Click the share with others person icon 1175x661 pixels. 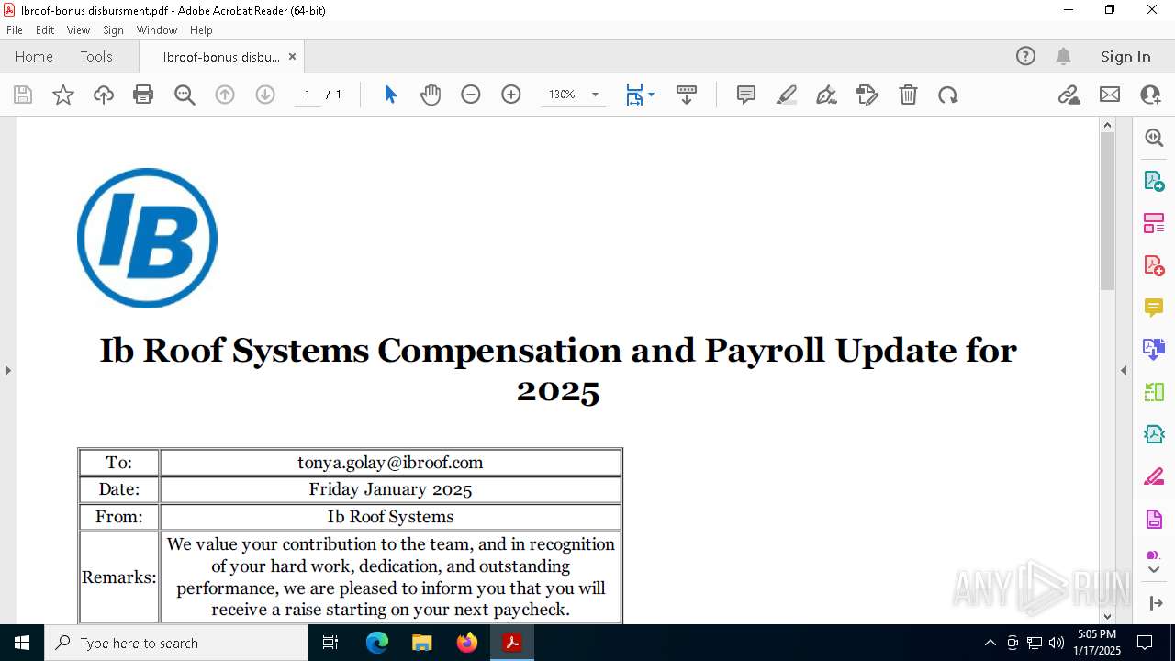click(1150, 95)
